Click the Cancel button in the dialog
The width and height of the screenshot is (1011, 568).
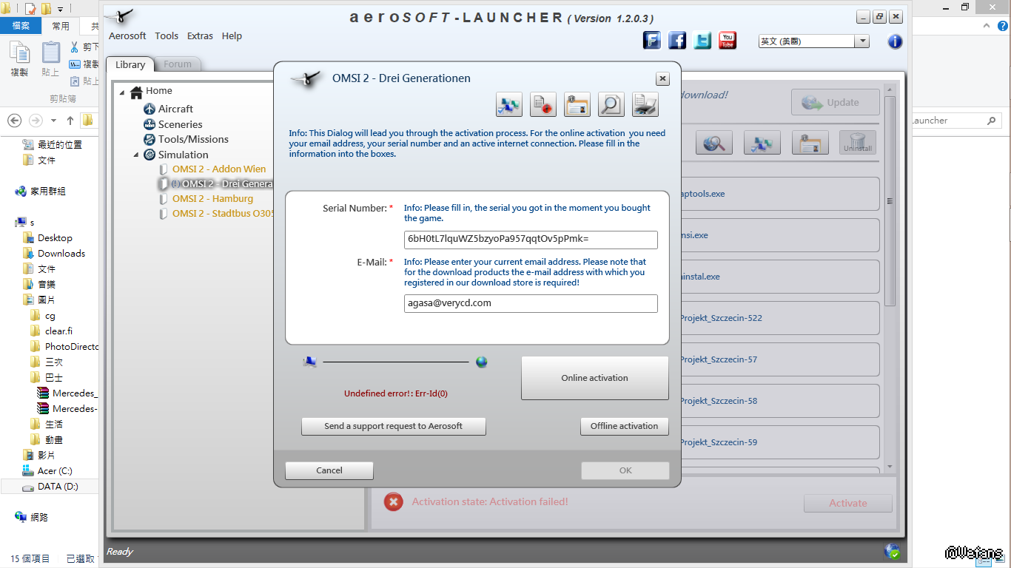pyautogui.click(x=329, y=470)
